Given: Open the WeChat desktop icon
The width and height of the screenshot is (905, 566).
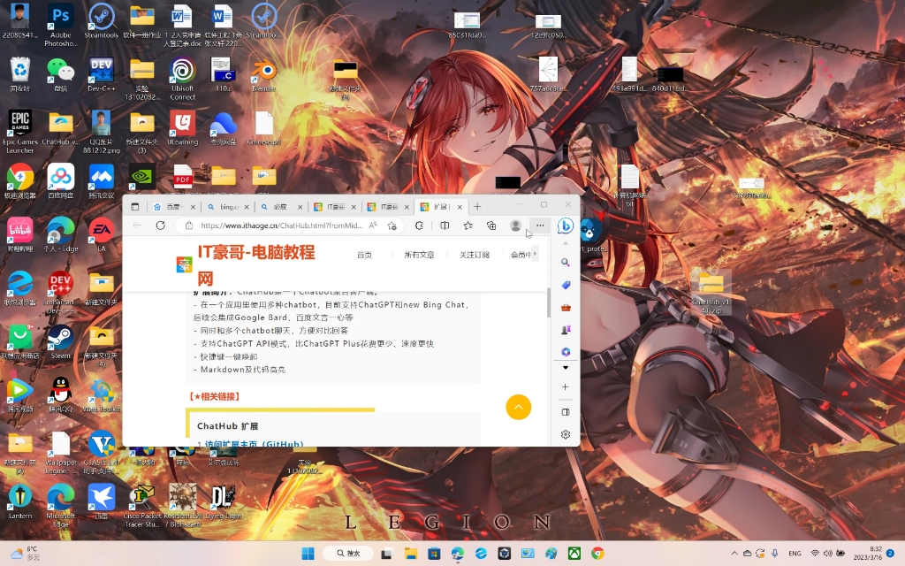Looking at the screenshot, I should (x=61, y=75).
